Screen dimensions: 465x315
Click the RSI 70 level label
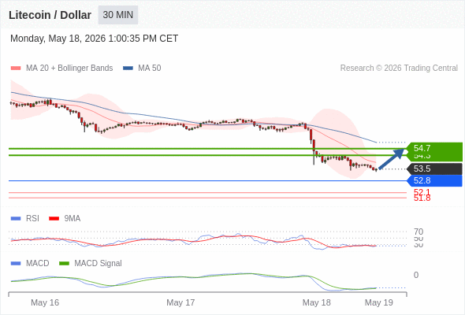click(x=418, y=232)
